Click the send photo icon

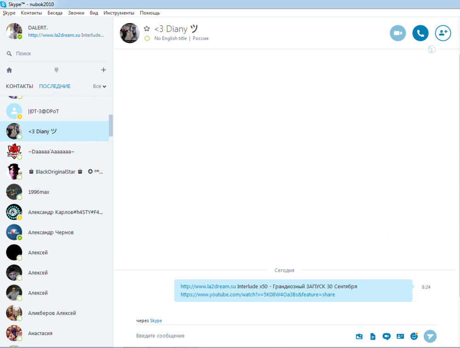pyautogui.click(x=359, y=336)
